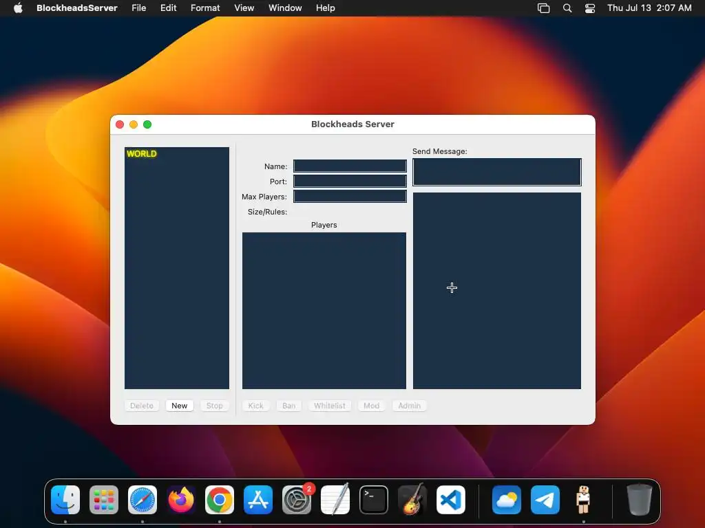The image size is (705, 528).
Task: Click the Whitelist button
Action: [330, 406]
